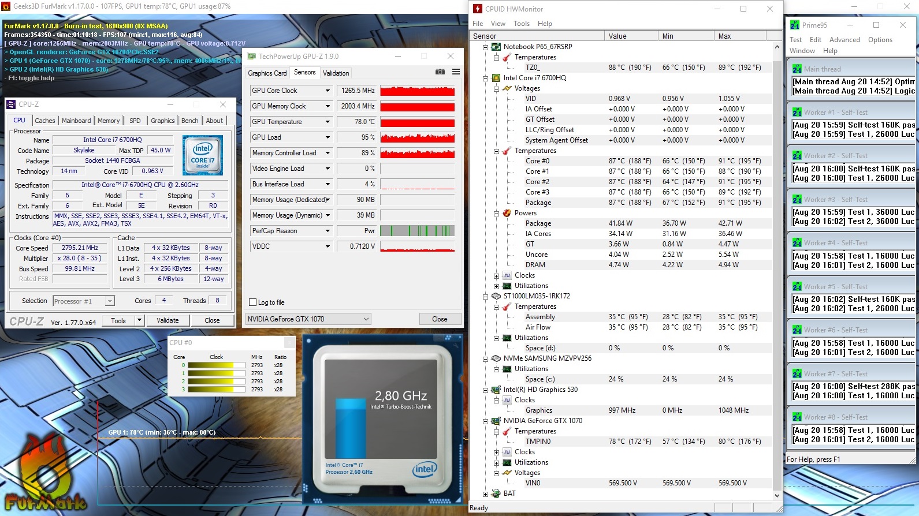Click the NVIDIA GeForce GTX 1070 card icon
919x516 pixels.
pos(496,421)
